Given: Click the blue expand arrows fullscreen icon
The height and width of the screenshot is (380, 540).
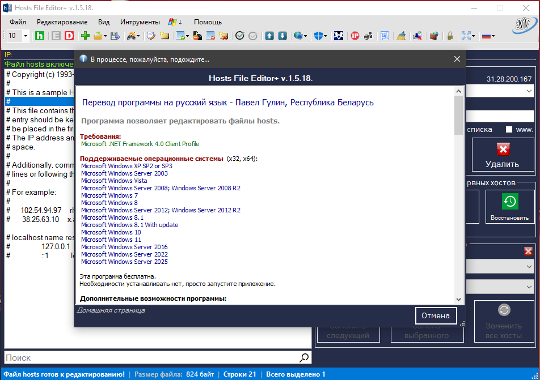Looking at the screenshot, I should pos(466,36).
